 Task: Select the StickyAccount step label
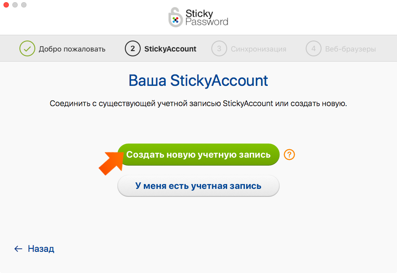[170, 49]
